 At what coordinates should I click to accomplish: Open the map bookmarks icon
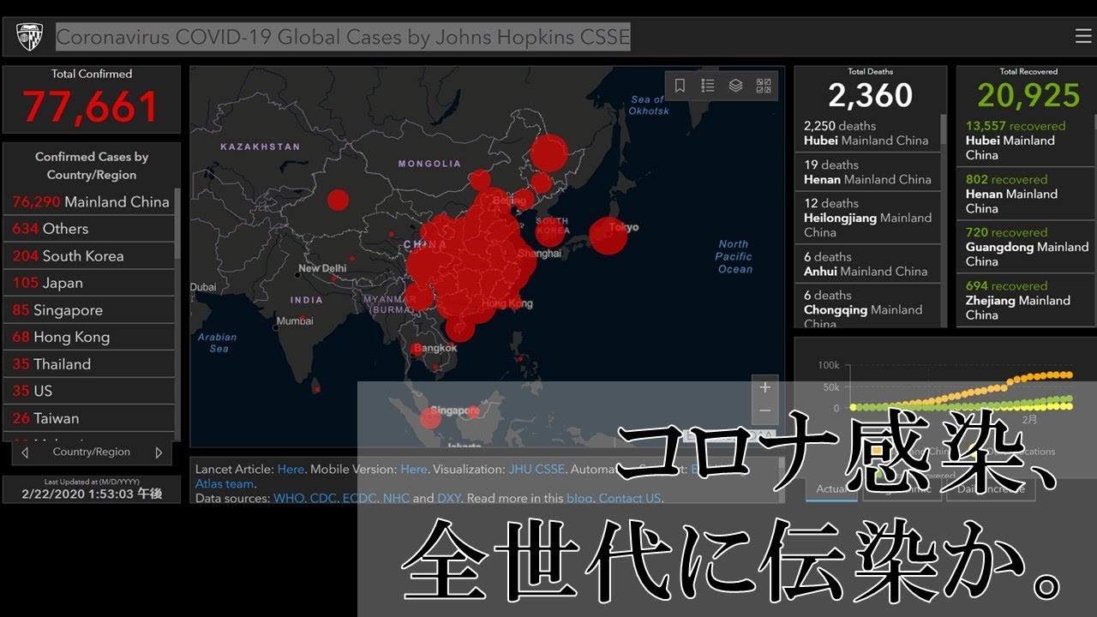point(680,86)
